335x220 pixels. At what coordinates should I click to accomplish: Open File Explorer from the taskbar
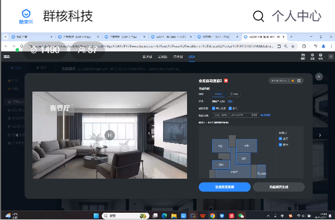(x=174, y=216)
